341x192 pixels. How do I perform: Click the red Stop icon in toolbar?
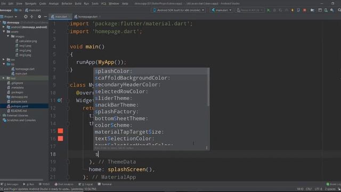click(x=304, y=10)
